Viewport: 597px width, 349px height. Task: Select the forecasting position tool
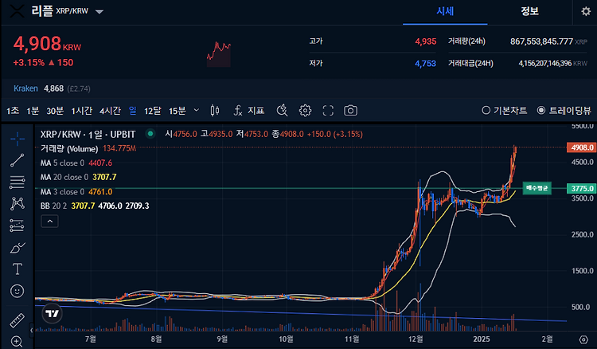click(18, 225)
